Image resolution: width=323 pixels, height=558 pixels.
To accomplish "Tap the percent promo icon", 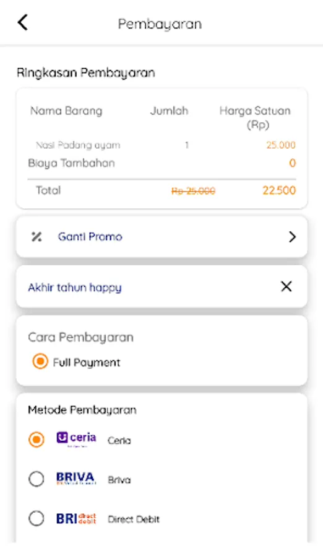I will (37, 237).
